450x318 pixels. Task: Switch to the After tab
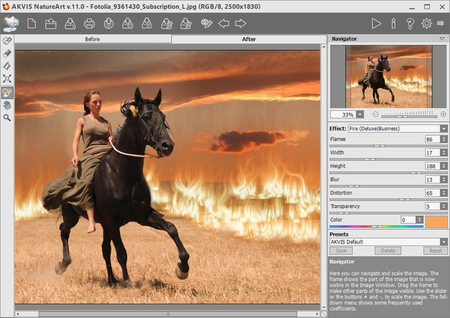click(x=249, y=39)
